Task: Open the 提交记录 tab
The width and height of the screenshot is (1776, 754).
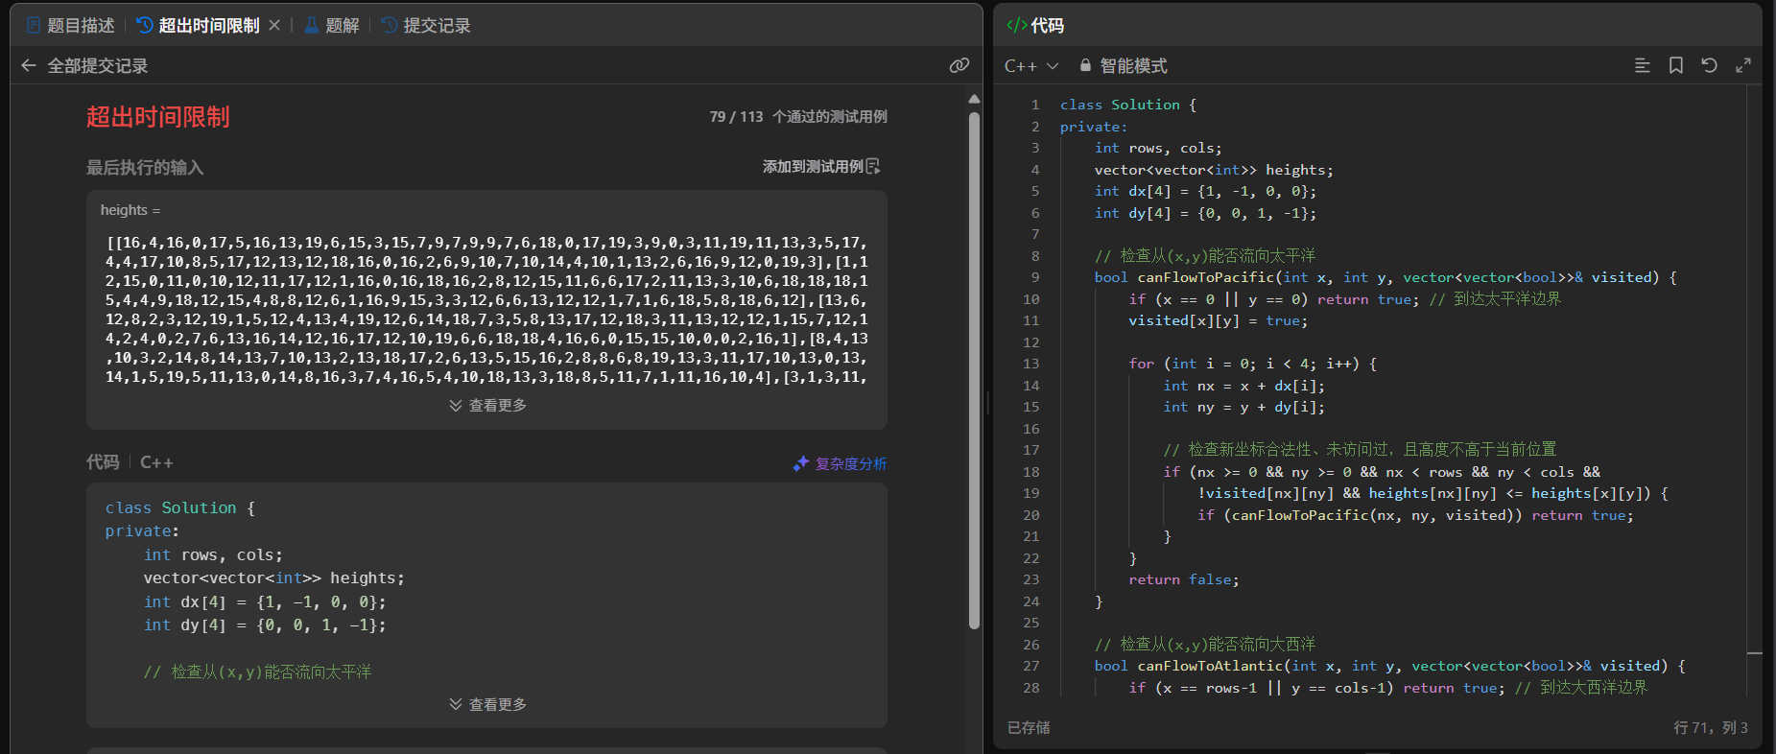Action: (x=426, y=25)
